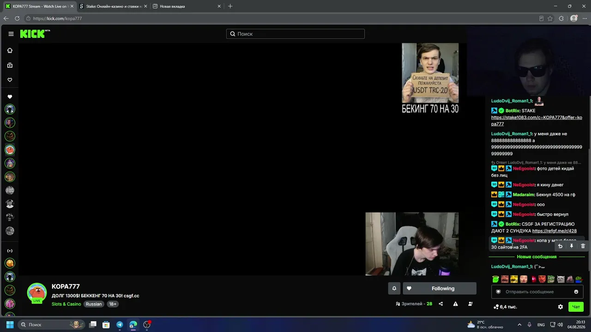Open the Browse icon in sidebar
This screenshot has width=591, height=332.
[x=10, y=65]
